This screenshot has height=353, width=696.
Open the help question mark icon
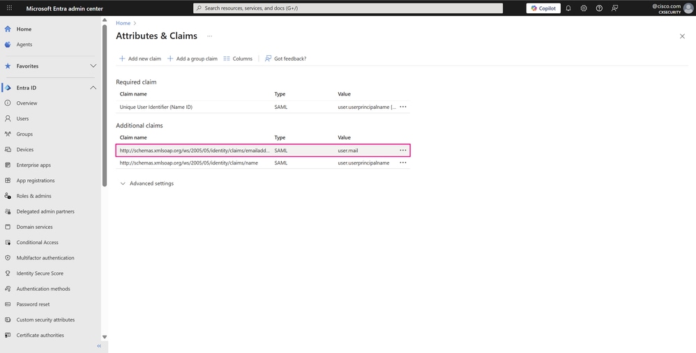[x=599, y=8]
